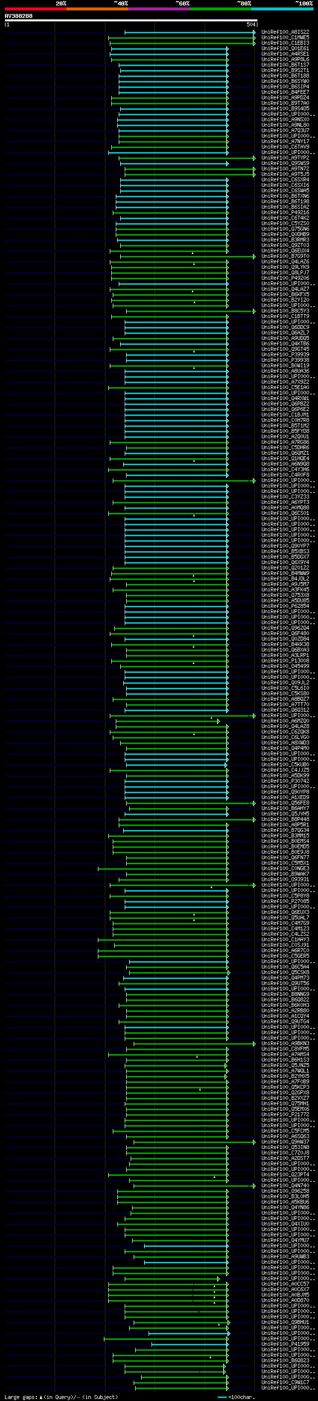This screenshot has width=318, height=1401.
Task: Open the UniRef100_C1BTT9 entry
Action: 285,317
